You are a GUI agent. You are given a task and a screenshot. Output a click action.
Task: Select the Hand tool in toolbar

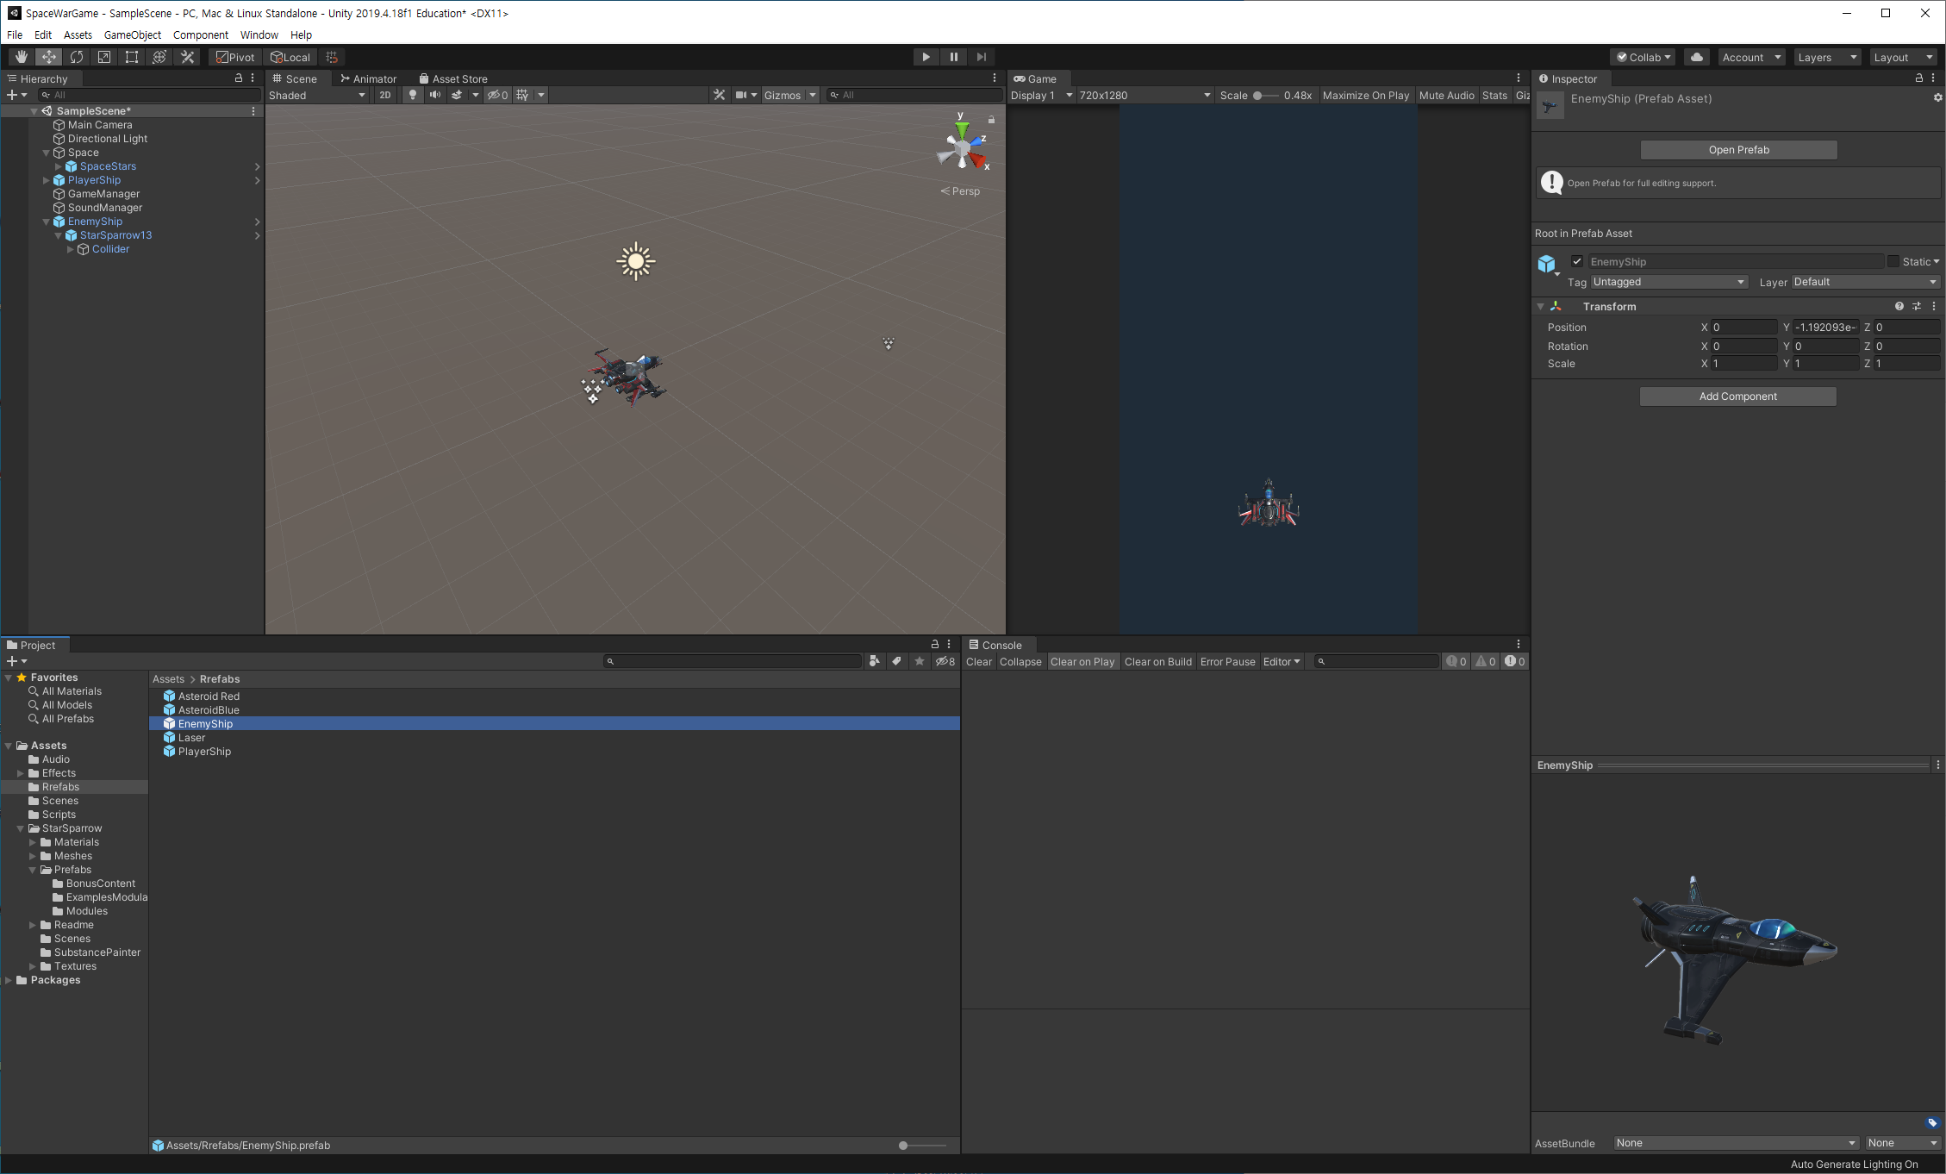point(22,57)
